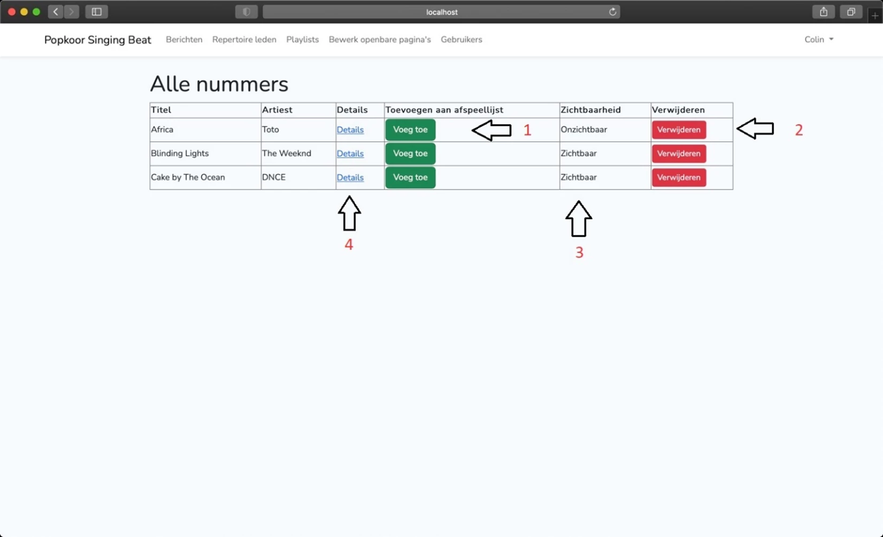Open the share icon in the toolbar
This screenshot has height=537, width=883.
pos(824,11)
